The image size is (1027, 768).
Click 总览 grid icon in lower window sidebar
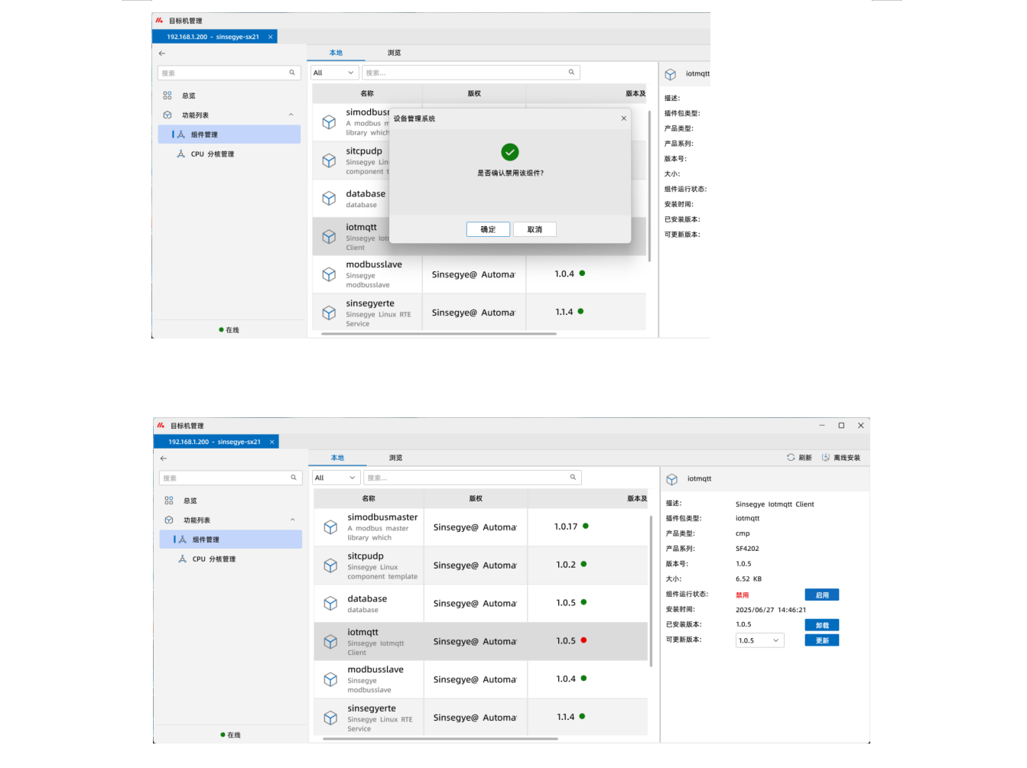pos(169,501)
